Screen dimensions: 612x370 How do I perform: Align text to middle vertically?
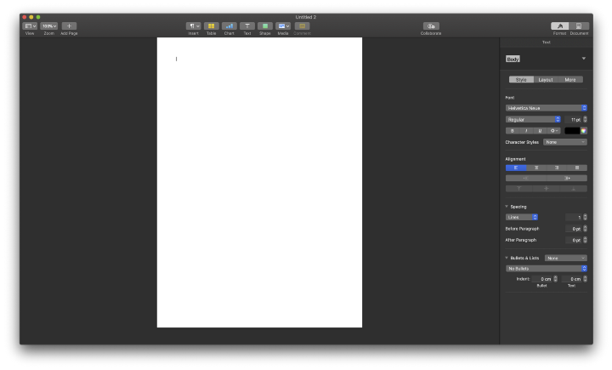(x=546, y=189)
